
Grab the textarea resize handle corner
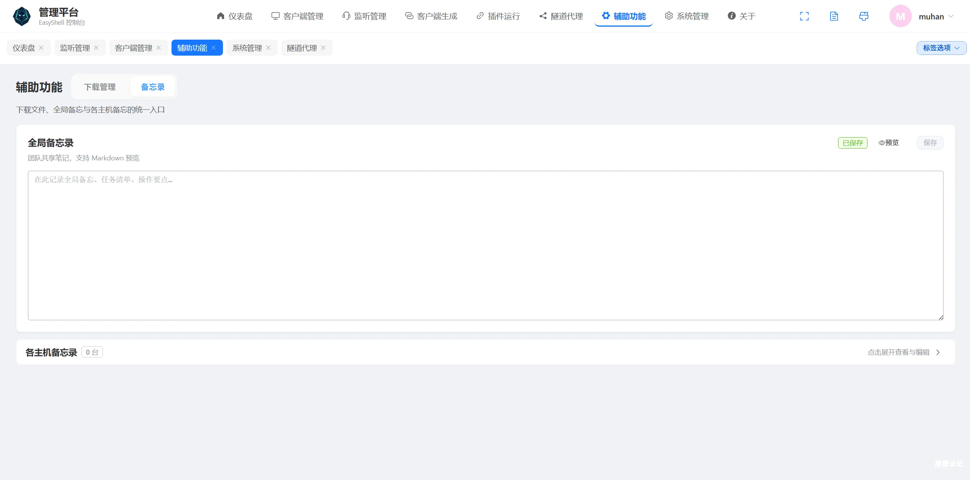(941, 317)
